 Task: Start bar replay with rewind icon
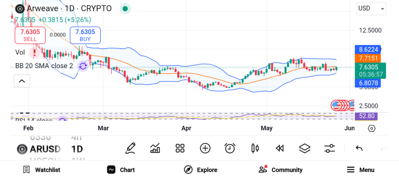(x=280, y=148)
